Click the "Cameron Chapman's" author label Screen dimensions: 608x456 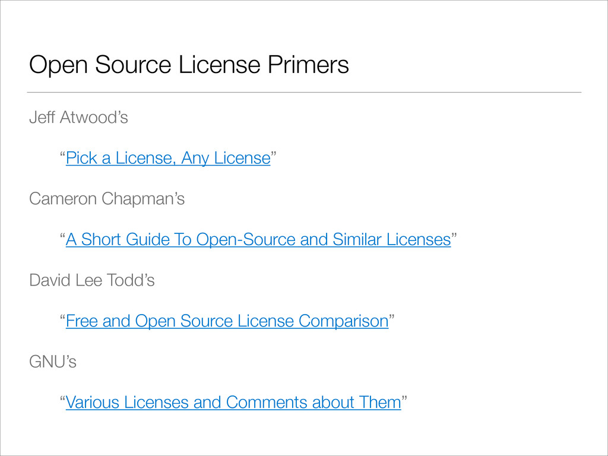coord(107,199)
